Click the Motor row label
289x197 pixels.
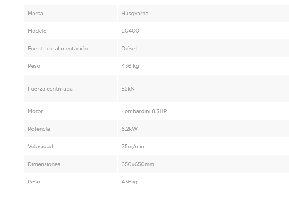click(x=35, y=111)
